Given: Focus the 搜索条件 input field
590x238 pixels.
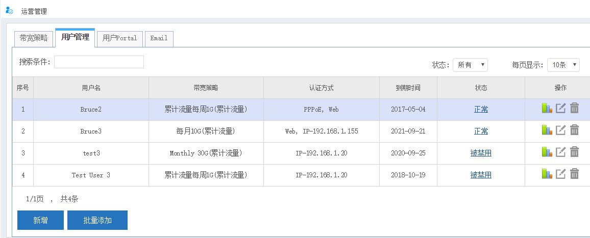Looking at the screenshot, I should tap(99, 62).
